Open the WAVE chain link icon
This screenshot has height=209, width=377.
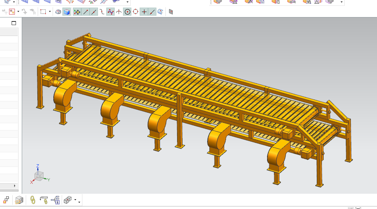point(32,200)
